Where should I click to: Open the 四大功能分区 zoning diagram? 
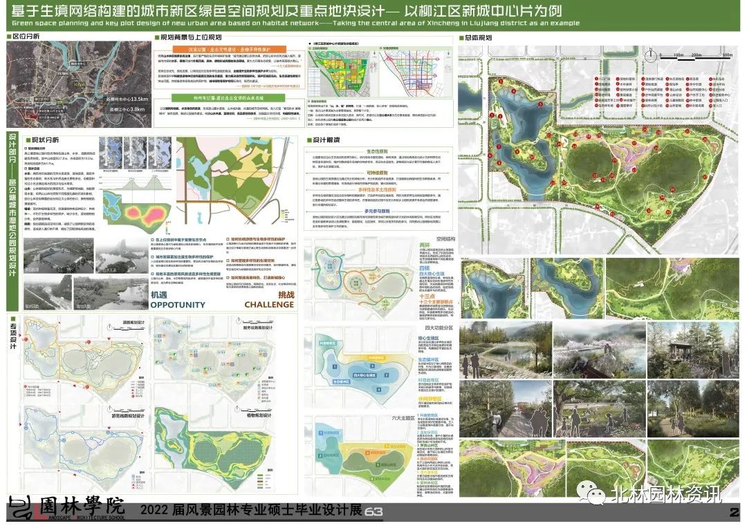pos(364,368)
